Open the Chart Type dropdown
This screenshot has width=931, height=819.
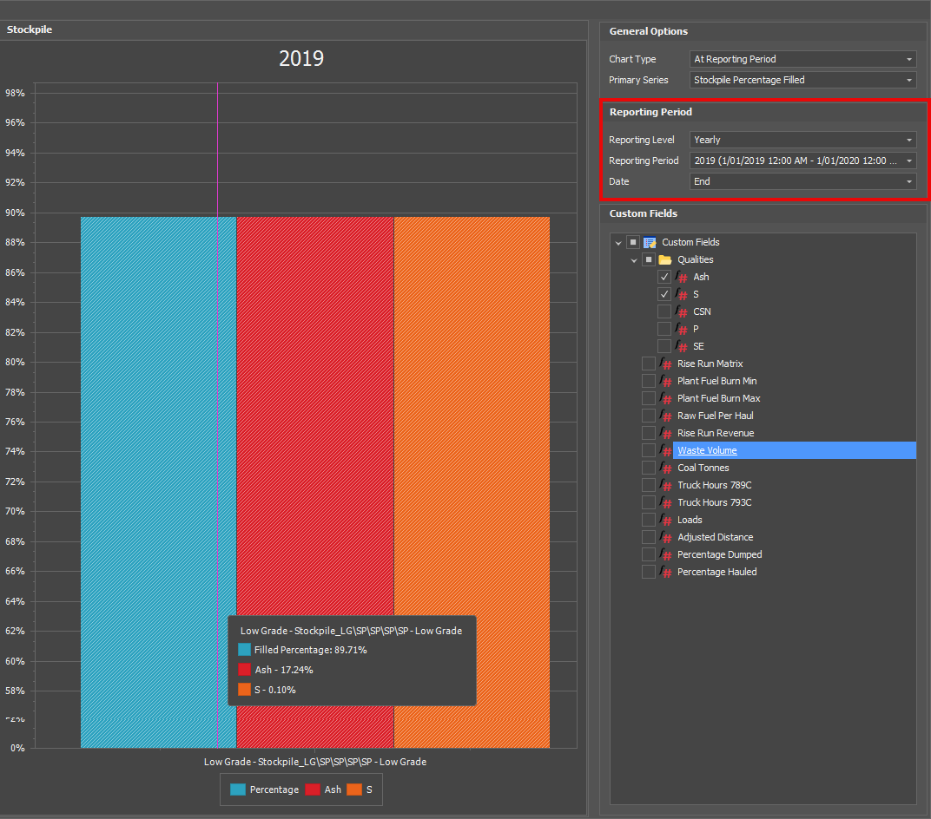802,59
